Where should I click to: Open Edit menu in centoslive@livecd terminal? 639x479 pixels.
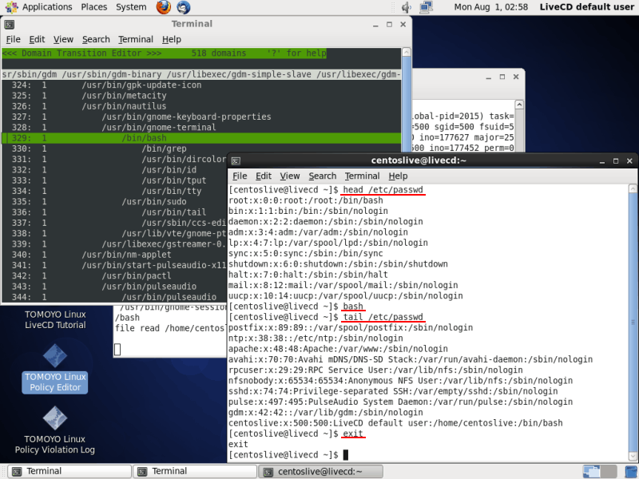(264, 176)
